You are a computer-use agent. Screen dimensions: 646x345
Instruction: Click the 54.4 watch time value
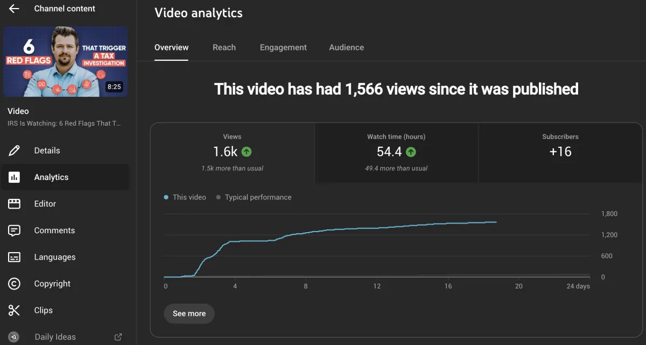point(389,152)
